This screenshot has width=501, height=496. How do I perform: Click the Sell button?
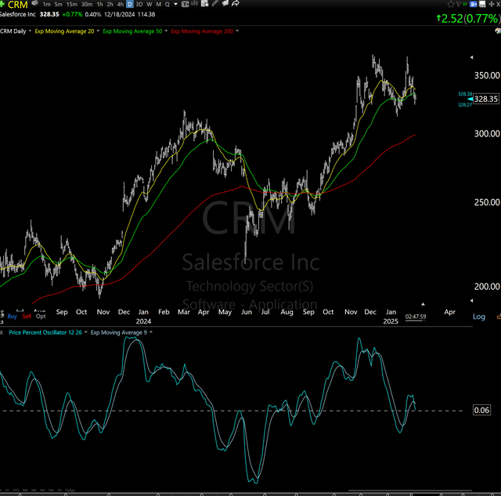tap(27, 317)
